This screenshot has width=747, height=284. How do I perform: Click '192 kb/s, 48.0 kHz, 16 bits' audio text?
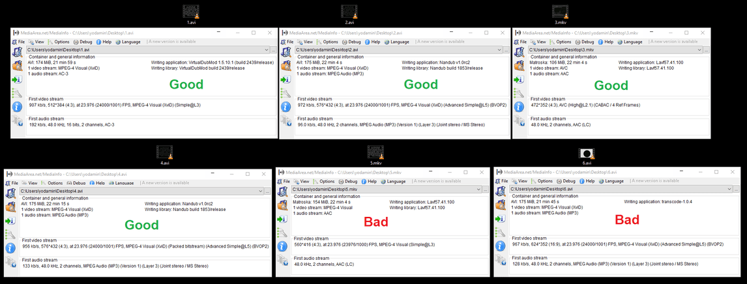click(x=72, y=124)
